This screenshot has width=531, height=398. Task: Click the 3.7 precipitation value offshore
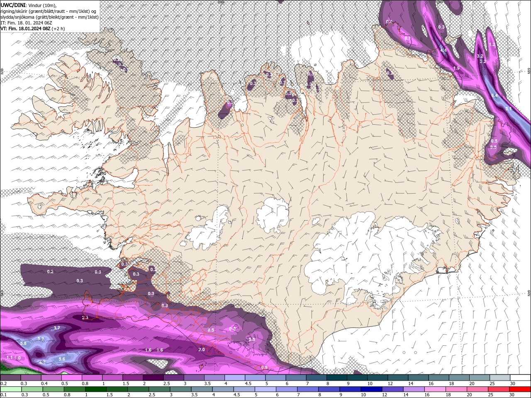57,328
